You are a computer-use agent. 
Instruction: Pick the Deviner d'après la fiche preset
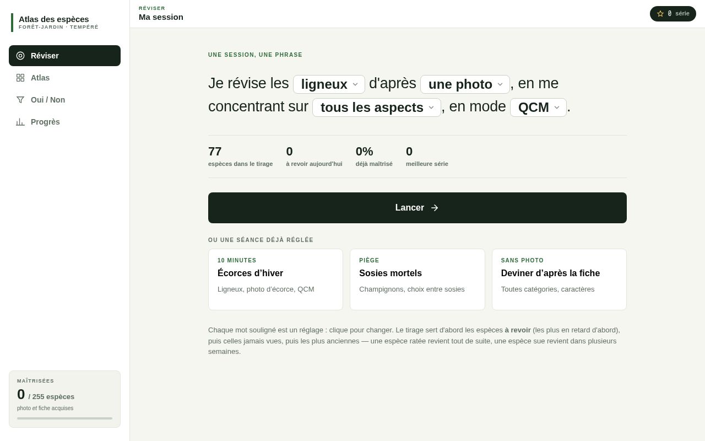[x=559, y=279]
